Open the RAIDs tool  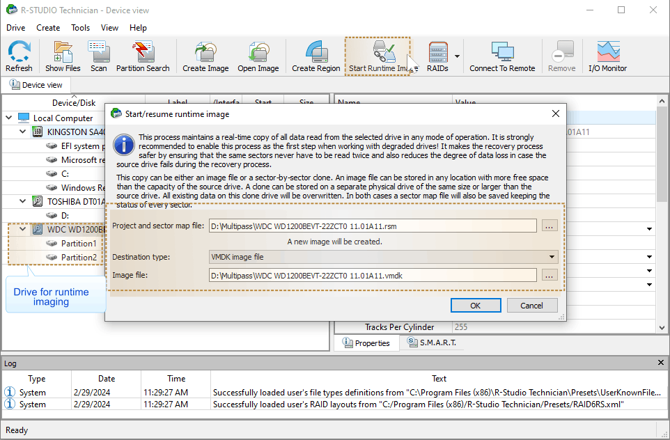[437, 56]
